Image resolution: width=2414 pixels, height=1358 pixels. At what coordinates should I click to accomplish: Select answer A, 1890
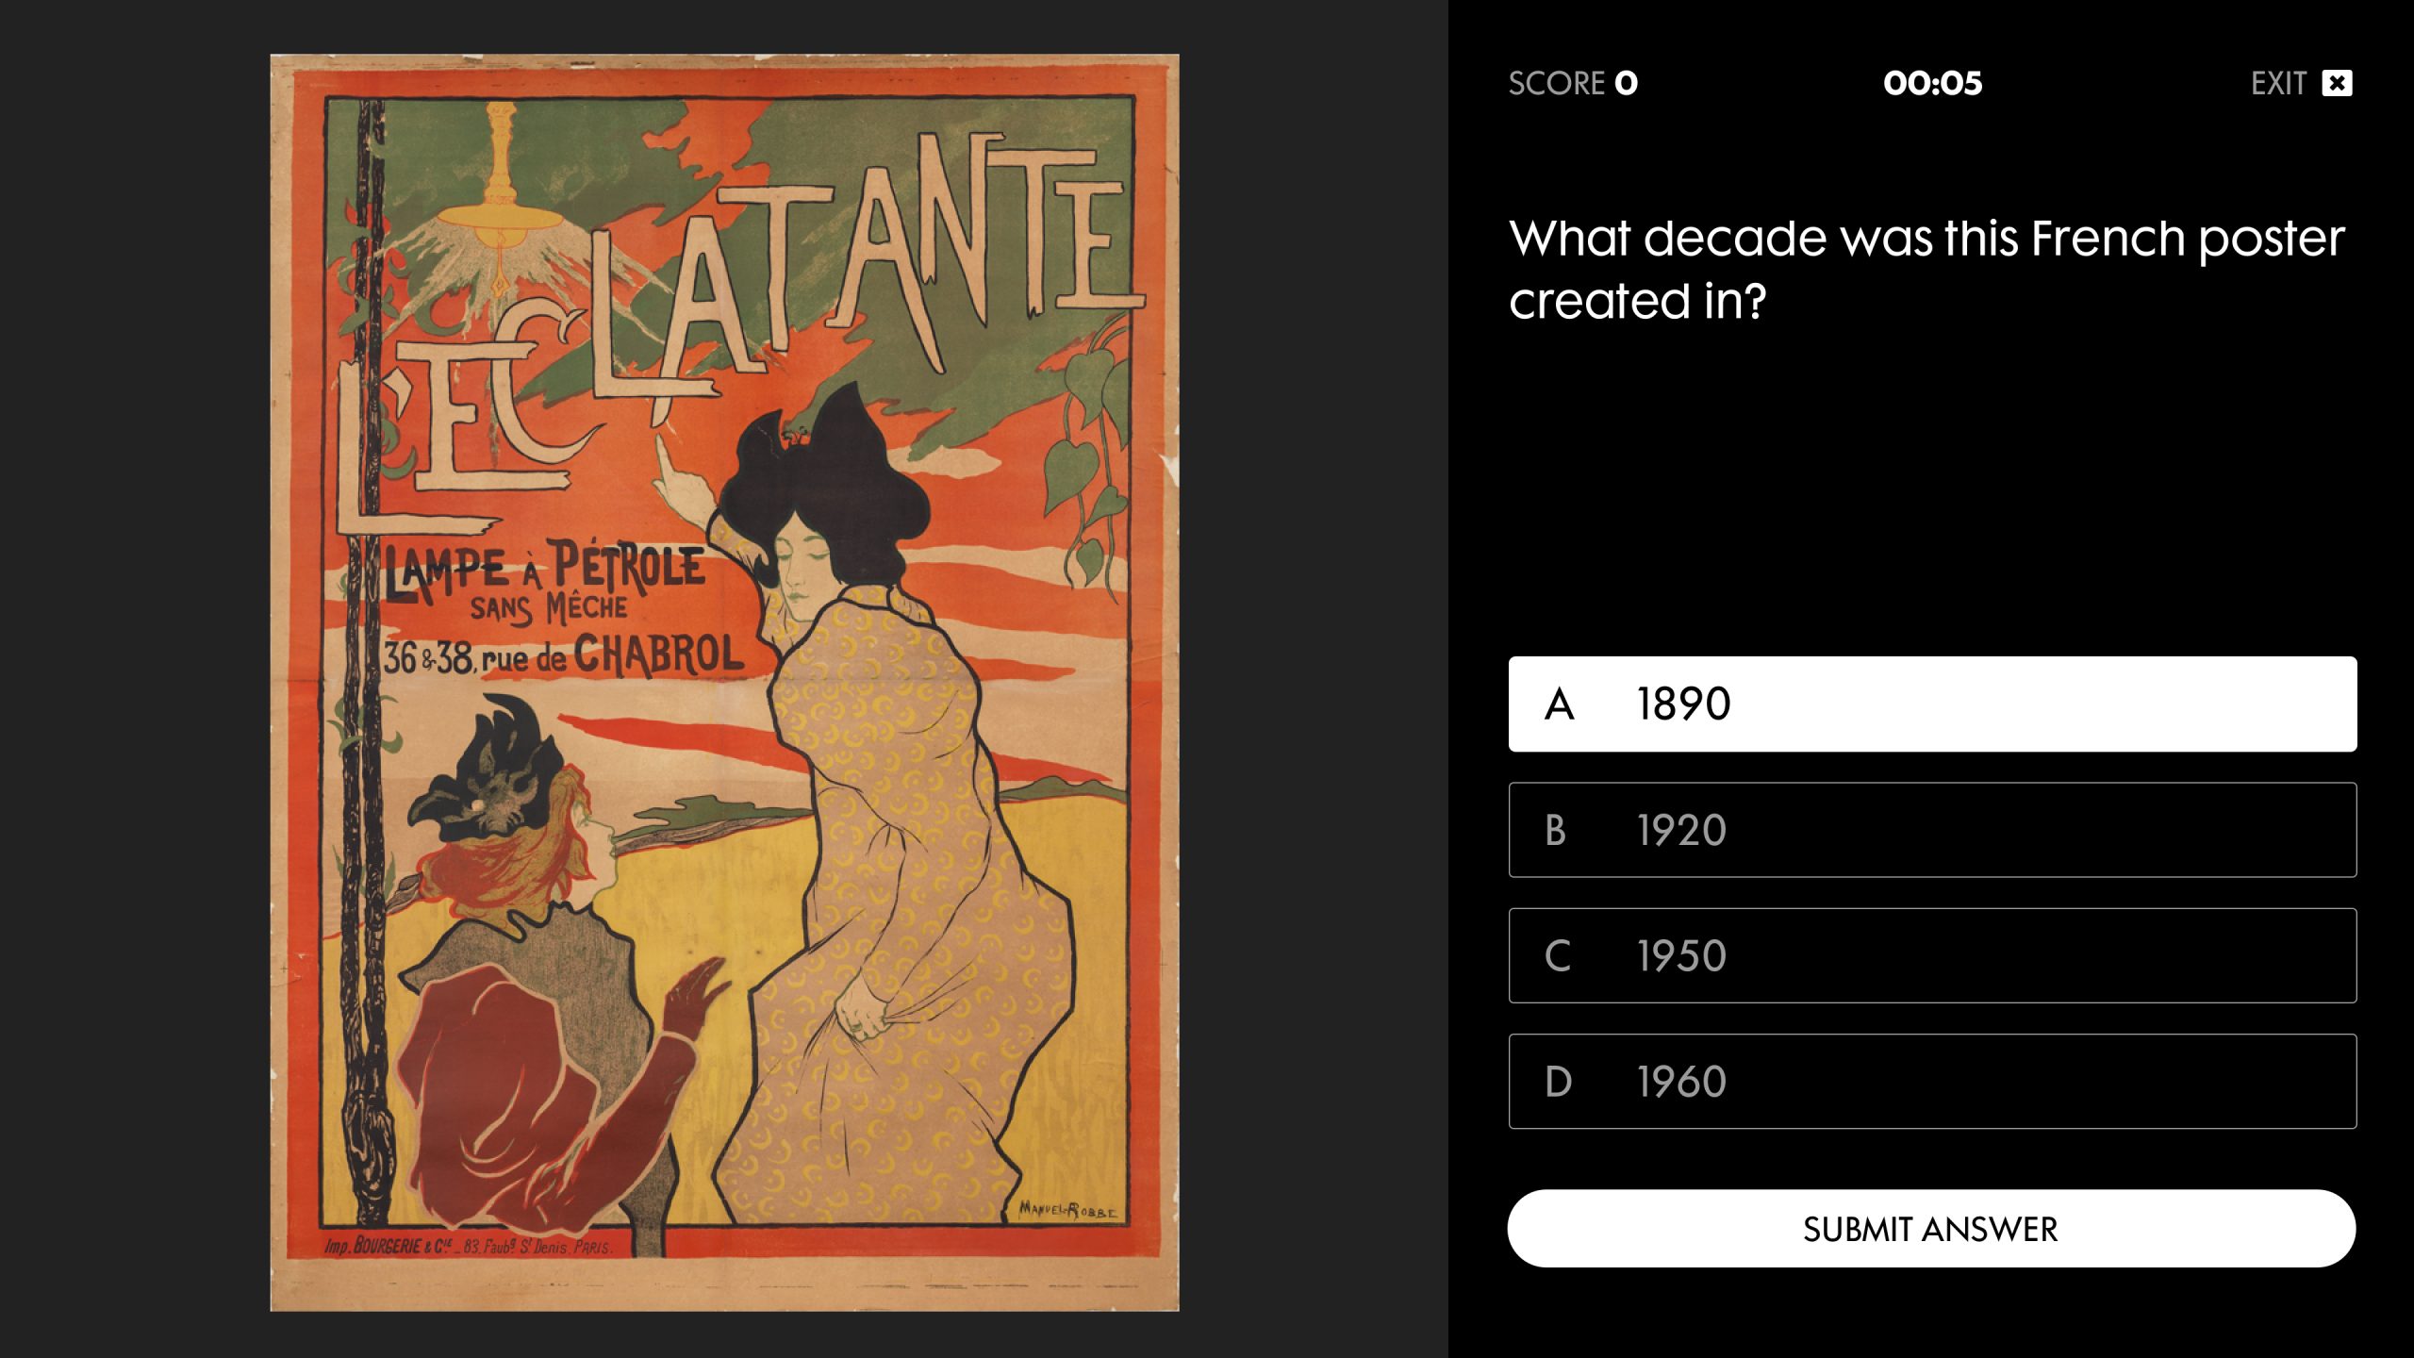coord(1931,704)
